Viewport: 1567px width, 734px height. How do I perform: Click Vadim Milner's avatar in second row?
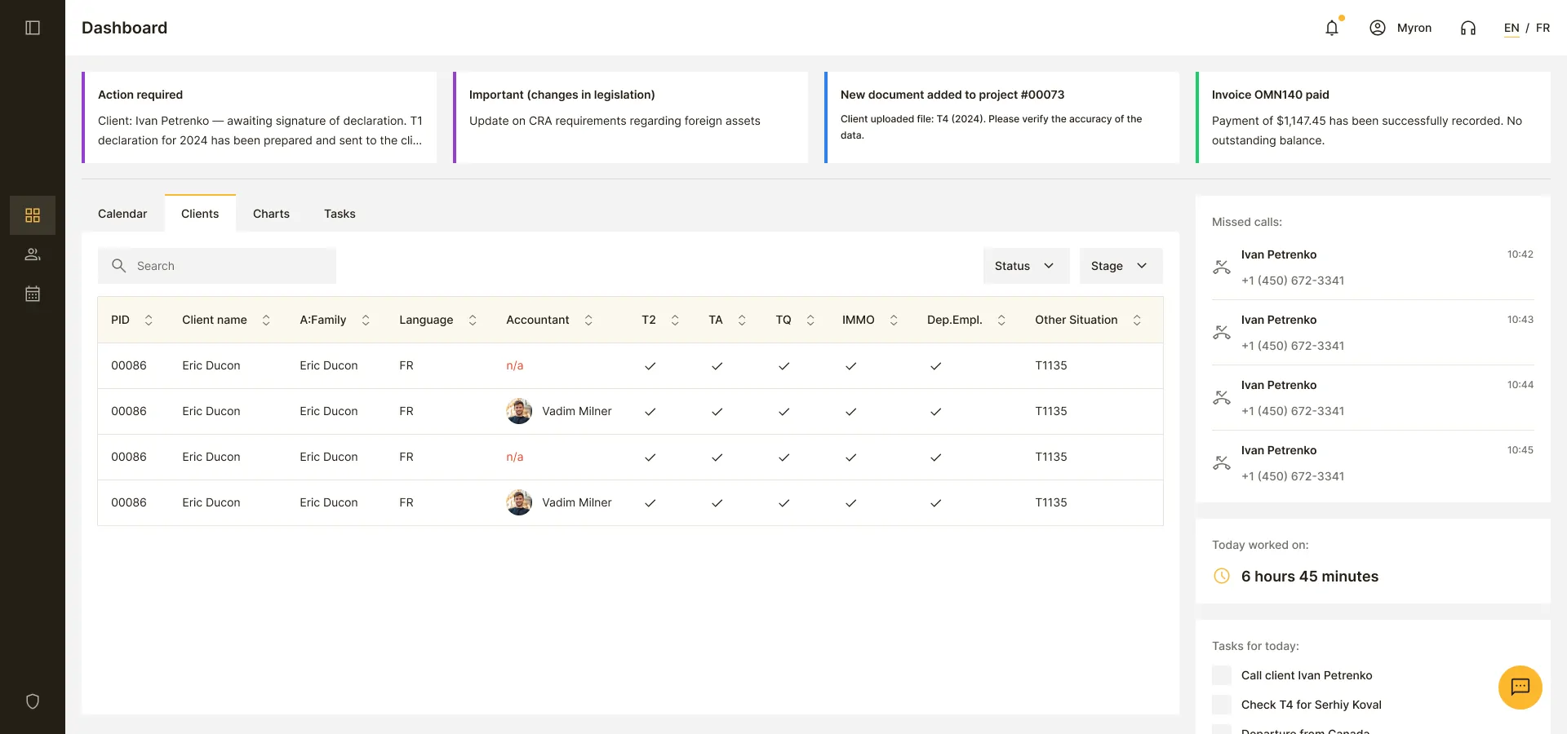pyautogui.click(x=519, y=411)
